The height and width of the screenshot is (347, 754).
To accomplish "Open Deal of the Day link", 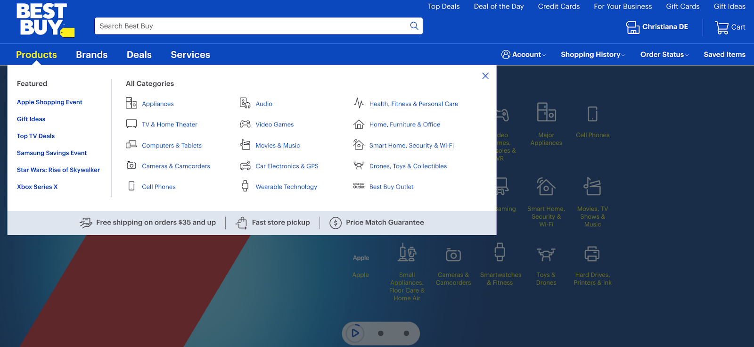I will coord(499,7).
